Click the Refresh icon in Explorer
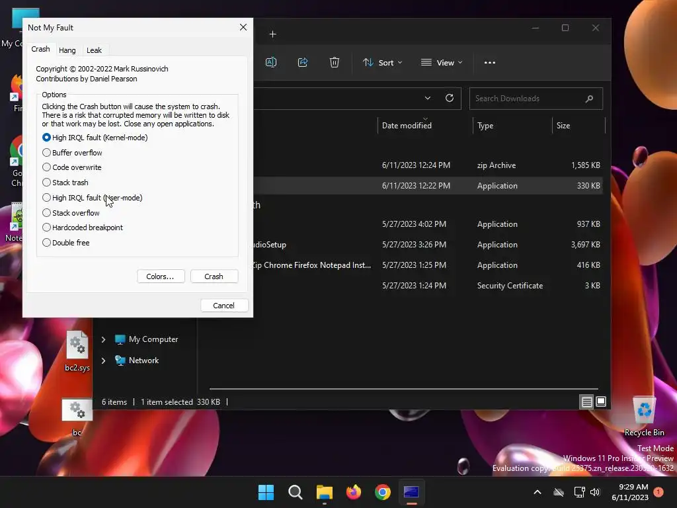Screen dimensions: 677x508 (x=450, y=98)
